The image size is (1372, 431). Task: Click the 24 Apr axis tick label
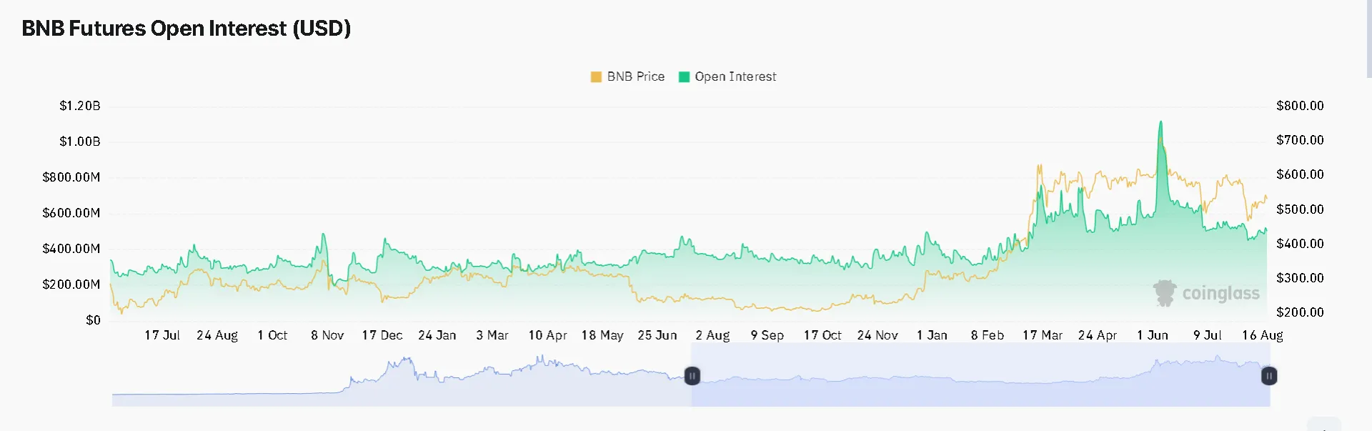(x=1098, y=335)
